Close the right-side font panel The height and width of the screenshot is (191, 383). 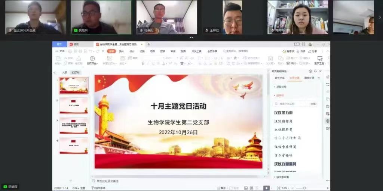(x=320, y=71)
